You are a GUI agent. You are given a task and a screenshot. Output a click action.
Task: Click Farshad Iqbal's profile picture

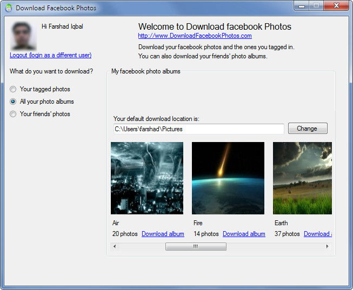tap(23, 36)
